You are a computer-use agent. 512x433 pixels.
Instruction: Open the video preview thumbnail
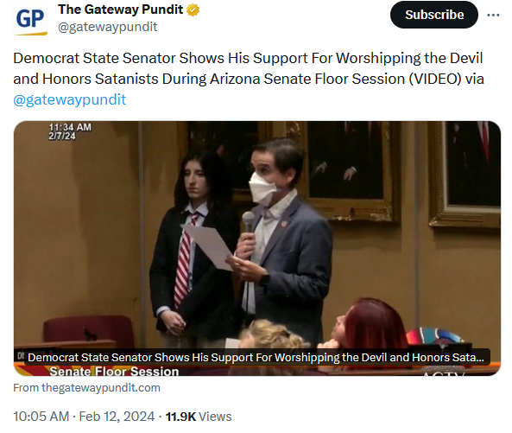[x=257, y=248]
